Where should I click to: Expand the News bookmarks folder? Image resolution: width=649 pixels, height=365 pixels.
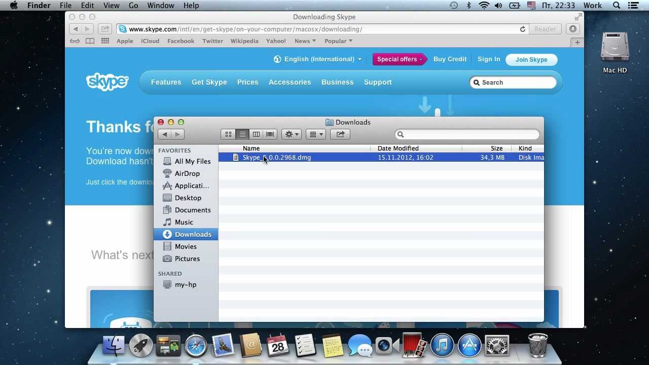[x=305, y=41]
